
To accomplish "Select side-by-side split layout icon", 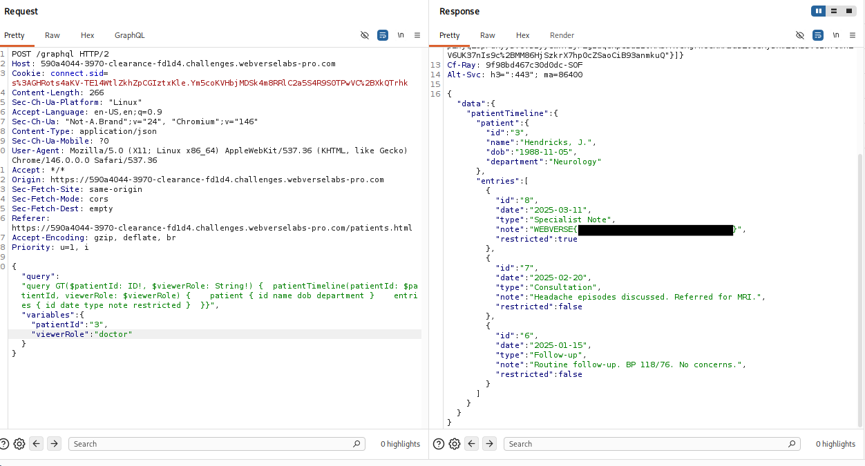I will [x=819, y=11].
